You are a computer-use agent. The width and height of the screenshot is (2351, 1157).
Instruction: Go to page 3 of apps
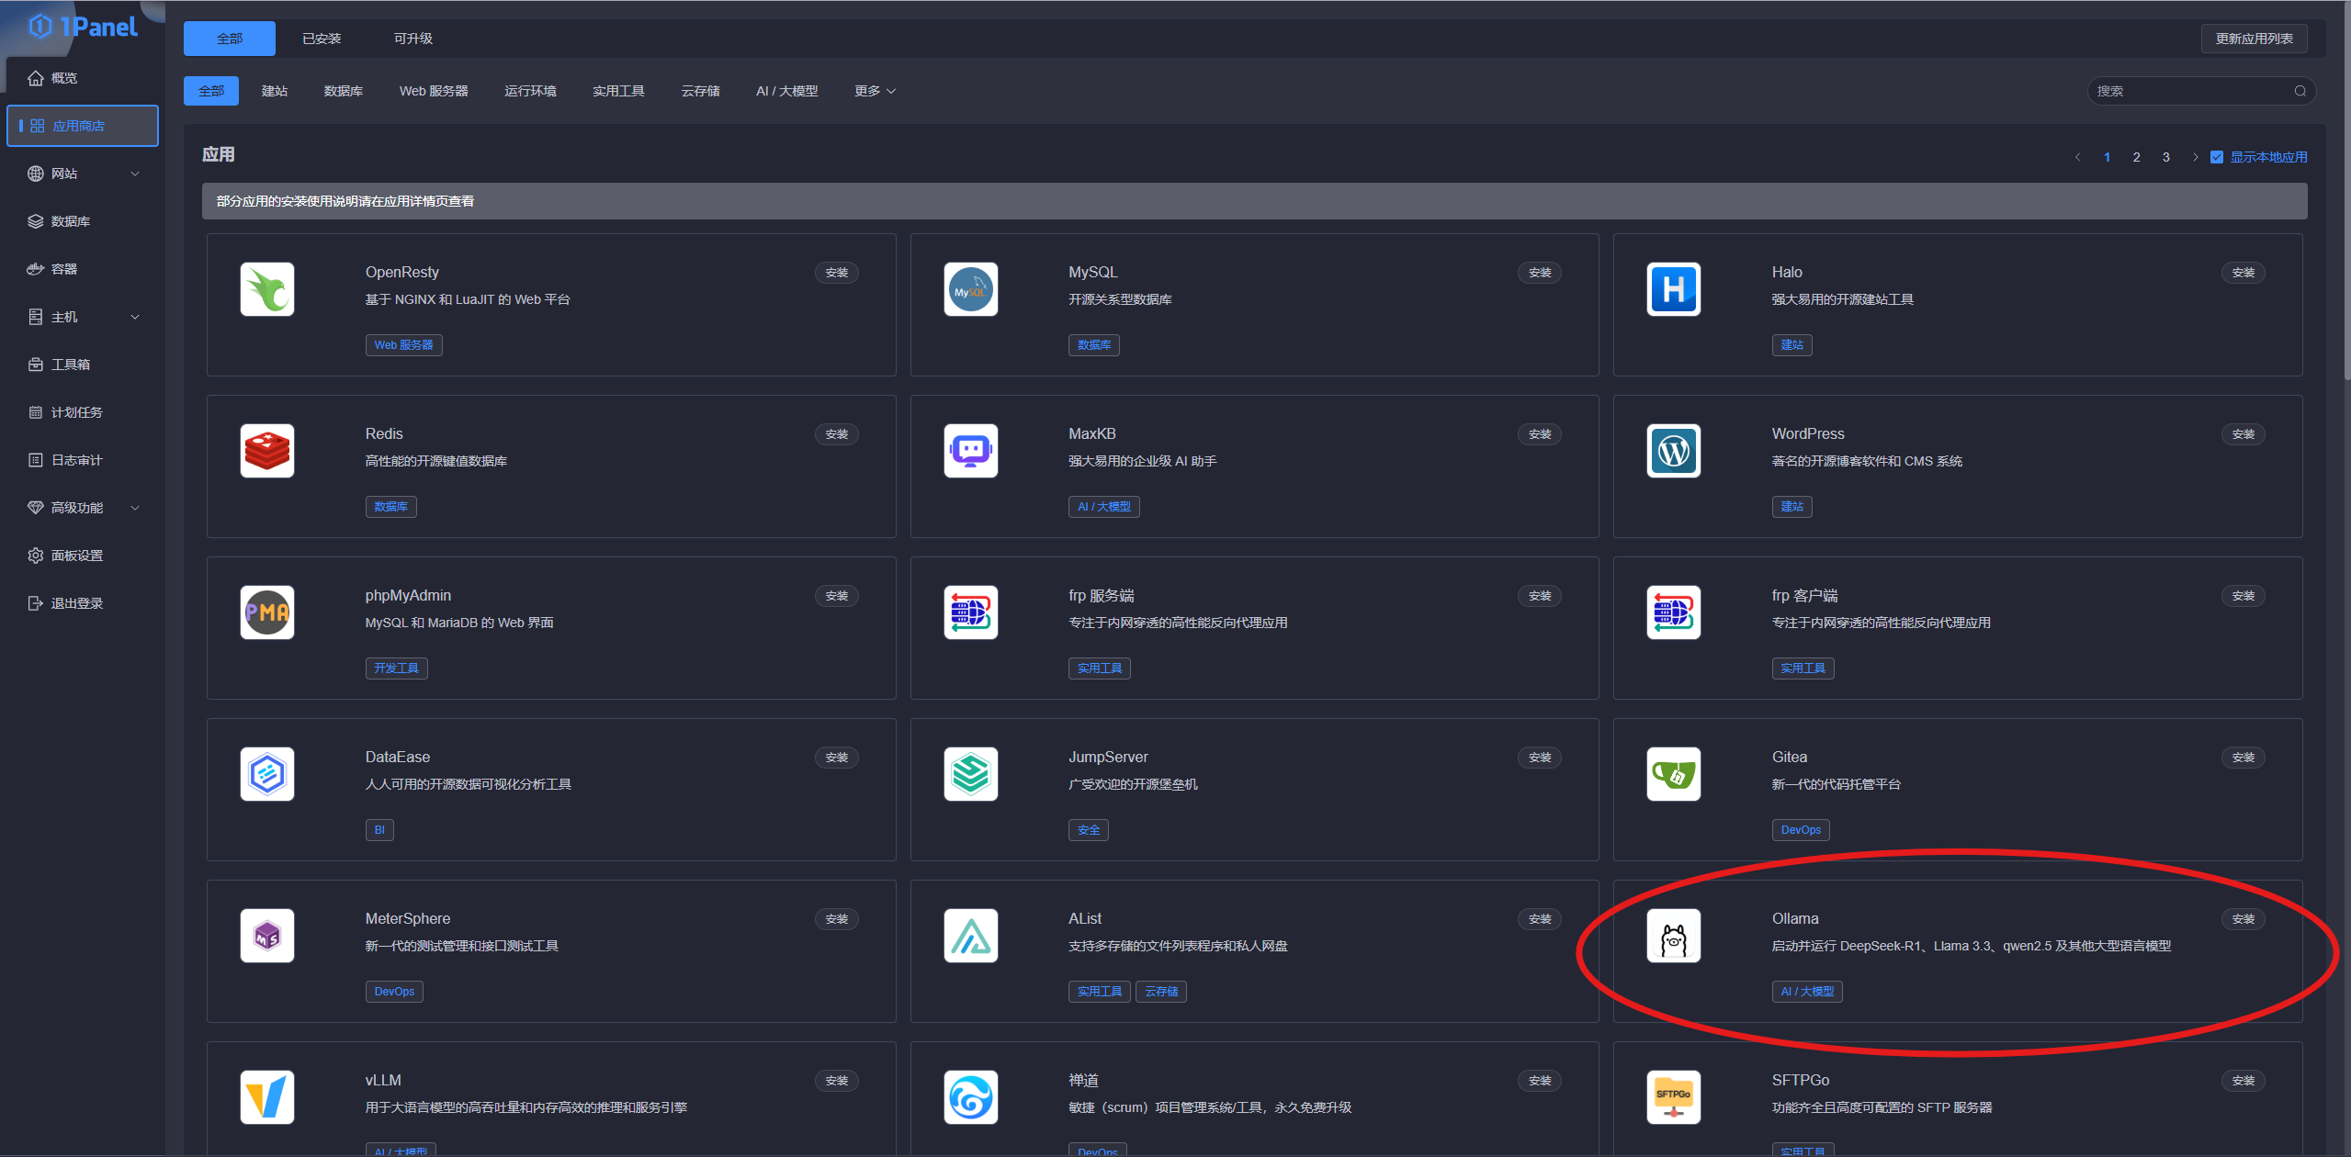tap(2165, 157)
